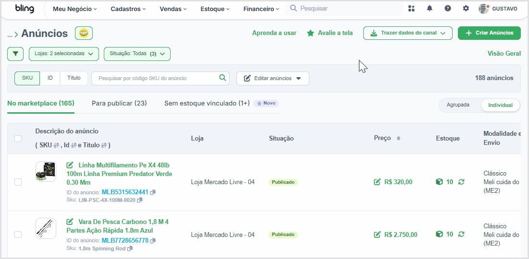
Task: Copy the SKU LIN-PSC-4X-100M-0020
Action: point(140,200)
